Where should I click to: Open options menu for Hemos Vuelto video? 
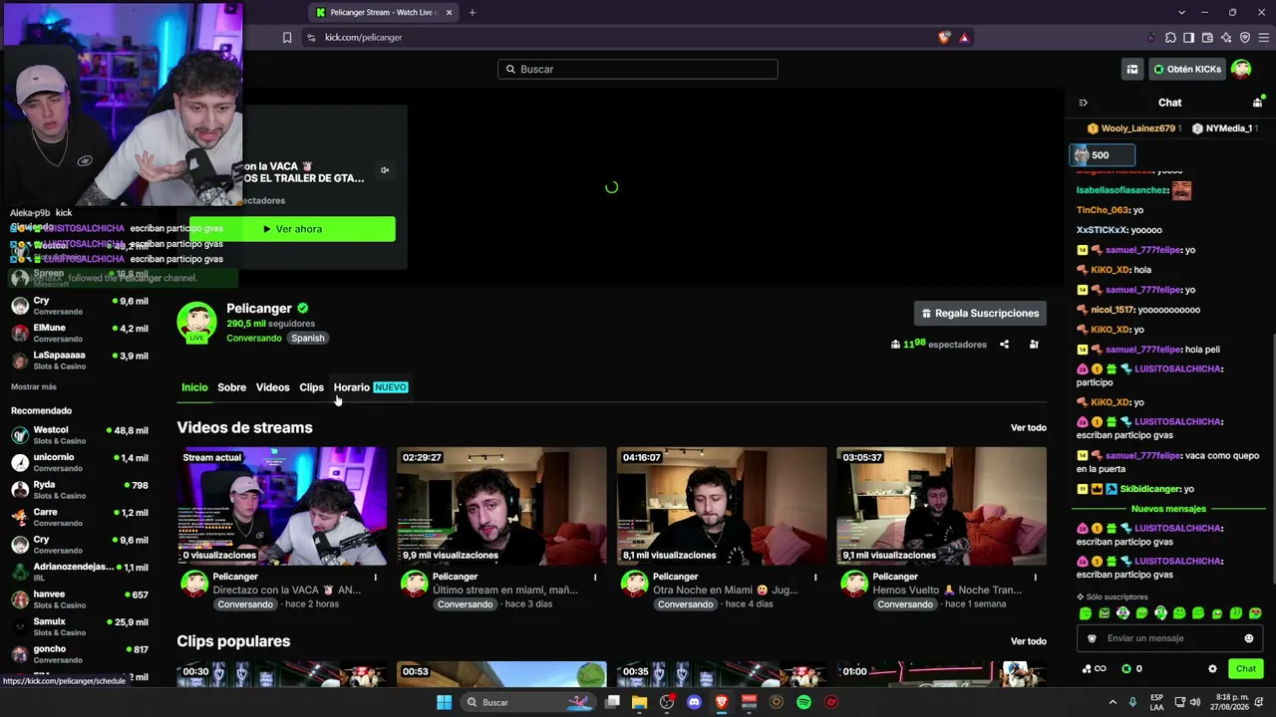1035,578
